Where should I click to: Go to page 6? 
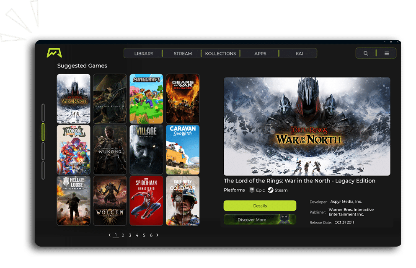click(151, 235)
